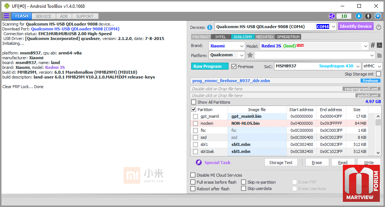Screen dimensions: 385x207
Task: Click the Storage Test button
Action: point(281,163)
